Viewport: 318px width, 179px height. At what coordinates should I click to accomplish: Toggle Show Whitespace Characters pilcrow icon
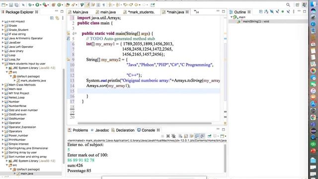(x=104, y=4)
